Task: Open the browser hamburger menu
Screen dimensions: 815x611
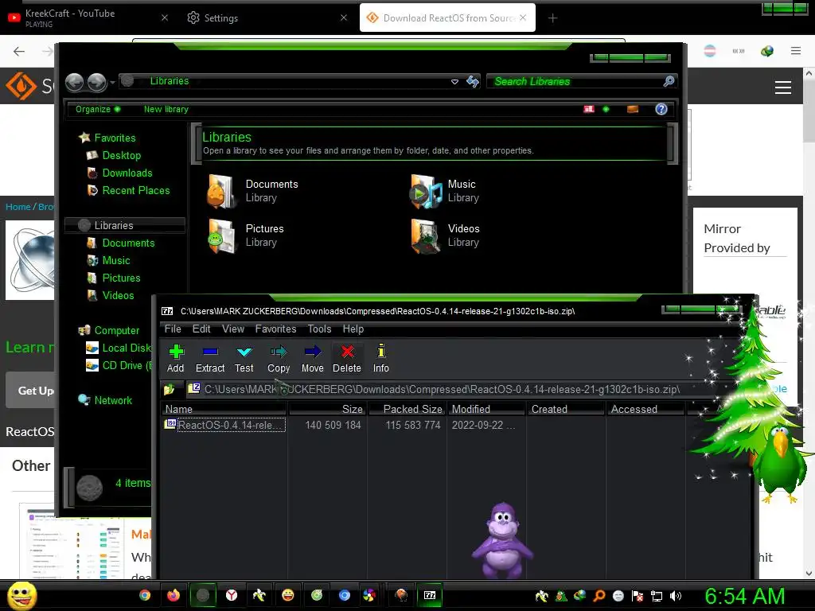Action: tap(796, 51)
